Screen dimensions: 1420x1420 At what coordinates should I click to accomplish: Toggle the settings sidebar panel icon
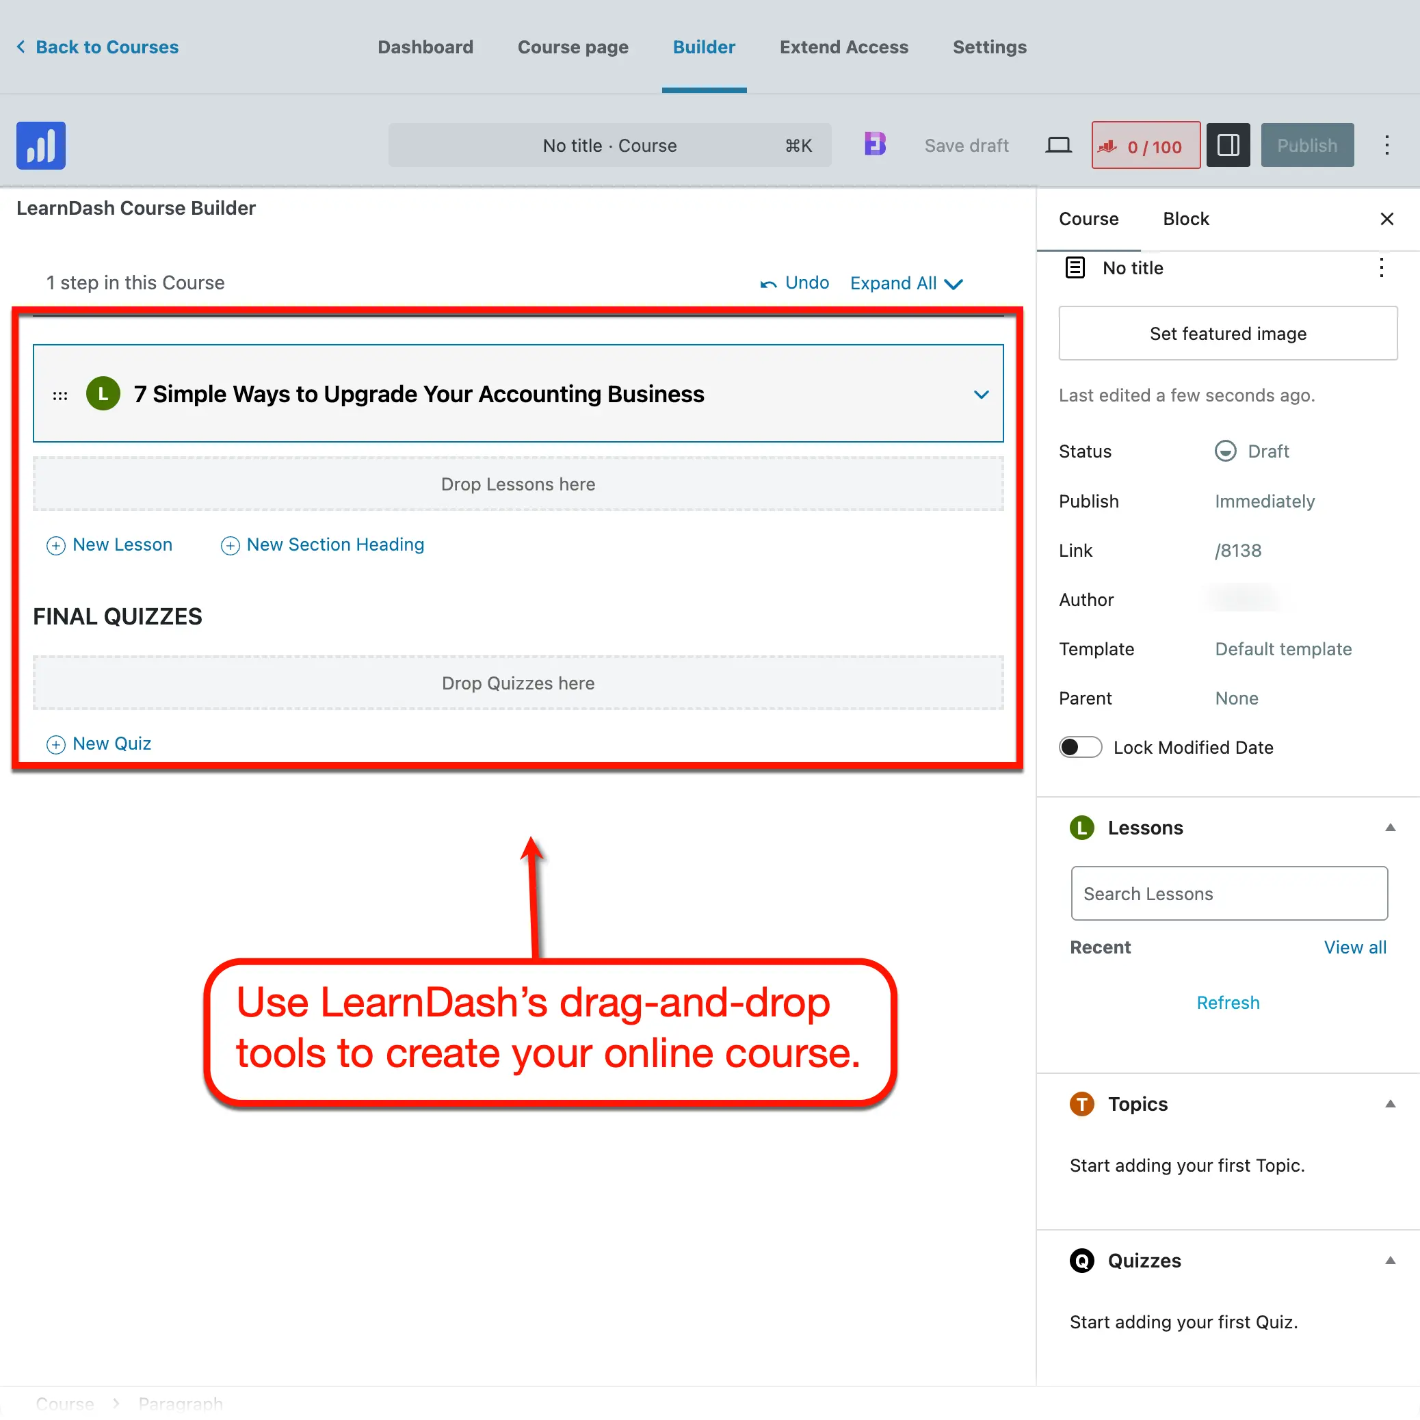pyautogui.click(x=1227, y=146)
